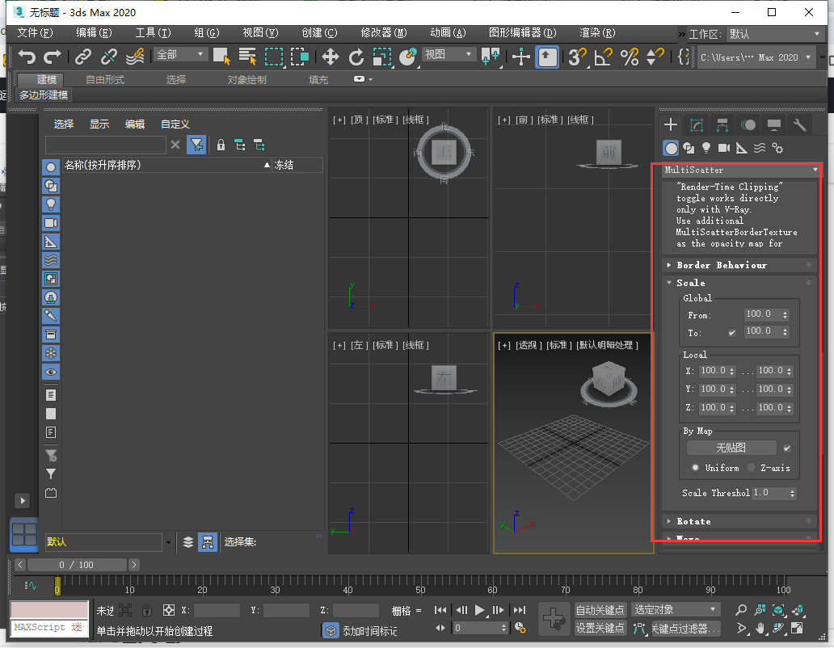Screen dimensions: 834x648
Task: Select Geometry category sphere icon
Action: pos(672,149)
